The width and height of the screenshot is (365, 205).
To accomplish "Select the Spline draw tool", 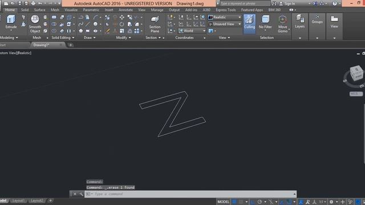I will click(81, 24).
